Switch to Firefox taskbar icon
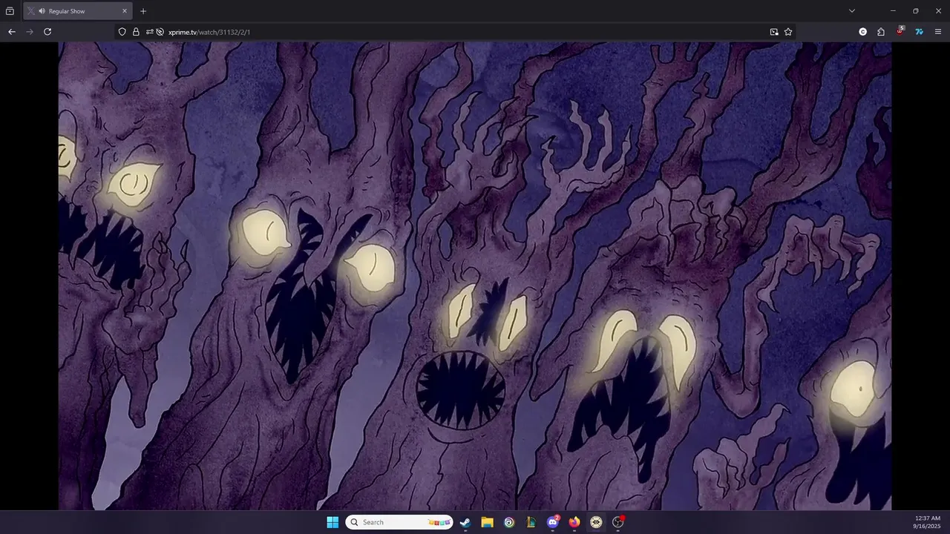 (574, 522)
